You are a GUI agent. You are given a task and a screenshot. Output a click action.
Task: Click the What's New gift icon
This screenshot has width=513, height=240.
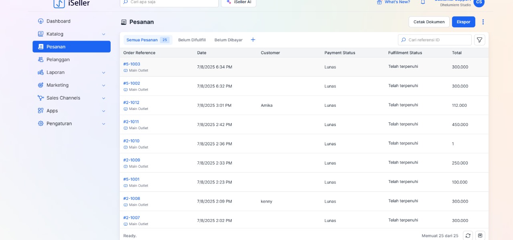(380, 2)
